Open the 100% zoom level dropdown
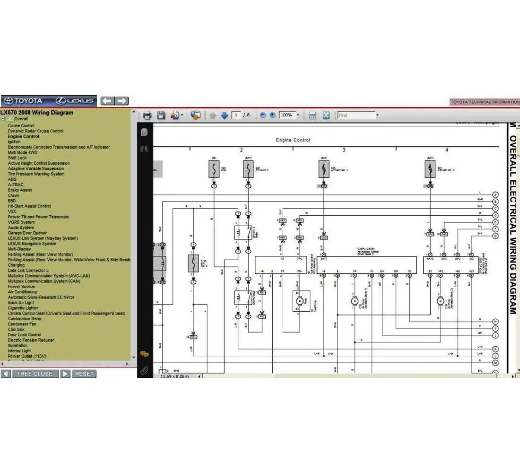The height and width of the screenshot is (473, 520). [x=298, y=115]
